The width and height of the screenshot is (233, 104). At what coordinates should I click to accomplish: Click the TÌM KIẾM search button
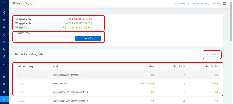coord(88,39)
